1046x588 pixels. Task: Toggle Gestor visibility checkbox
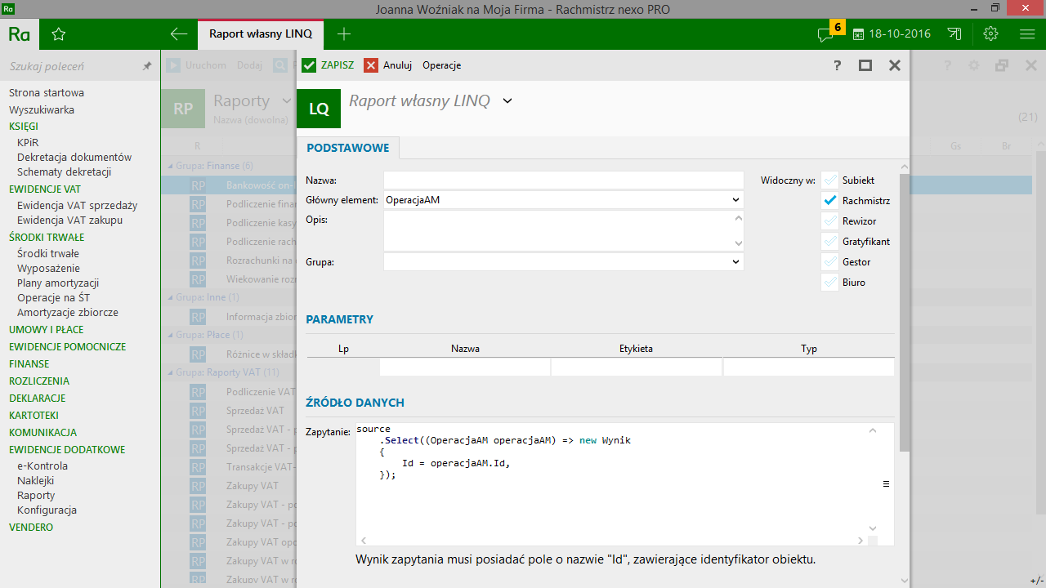[830, 262]
